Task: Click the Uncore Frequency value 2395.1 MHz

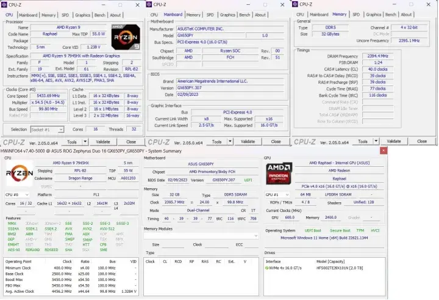Action: coord(409,40)
